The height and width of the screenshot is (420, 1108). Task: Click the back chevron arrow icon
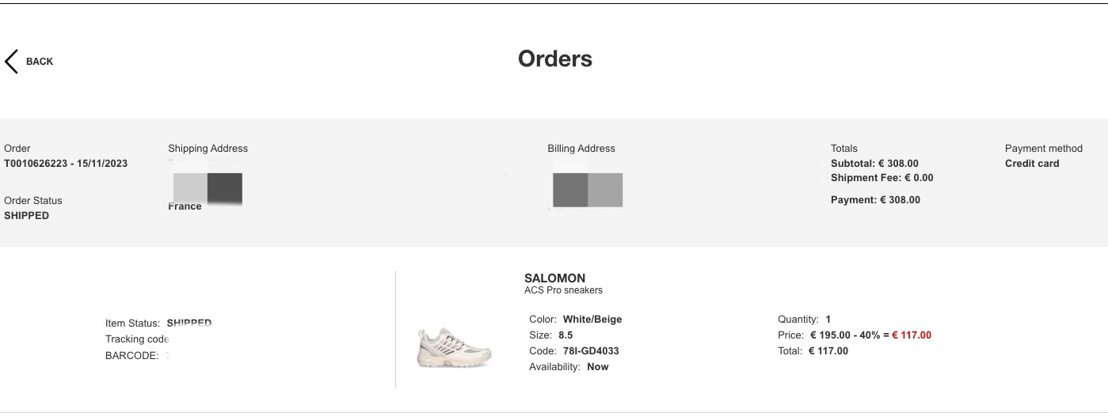click(11, 61)
